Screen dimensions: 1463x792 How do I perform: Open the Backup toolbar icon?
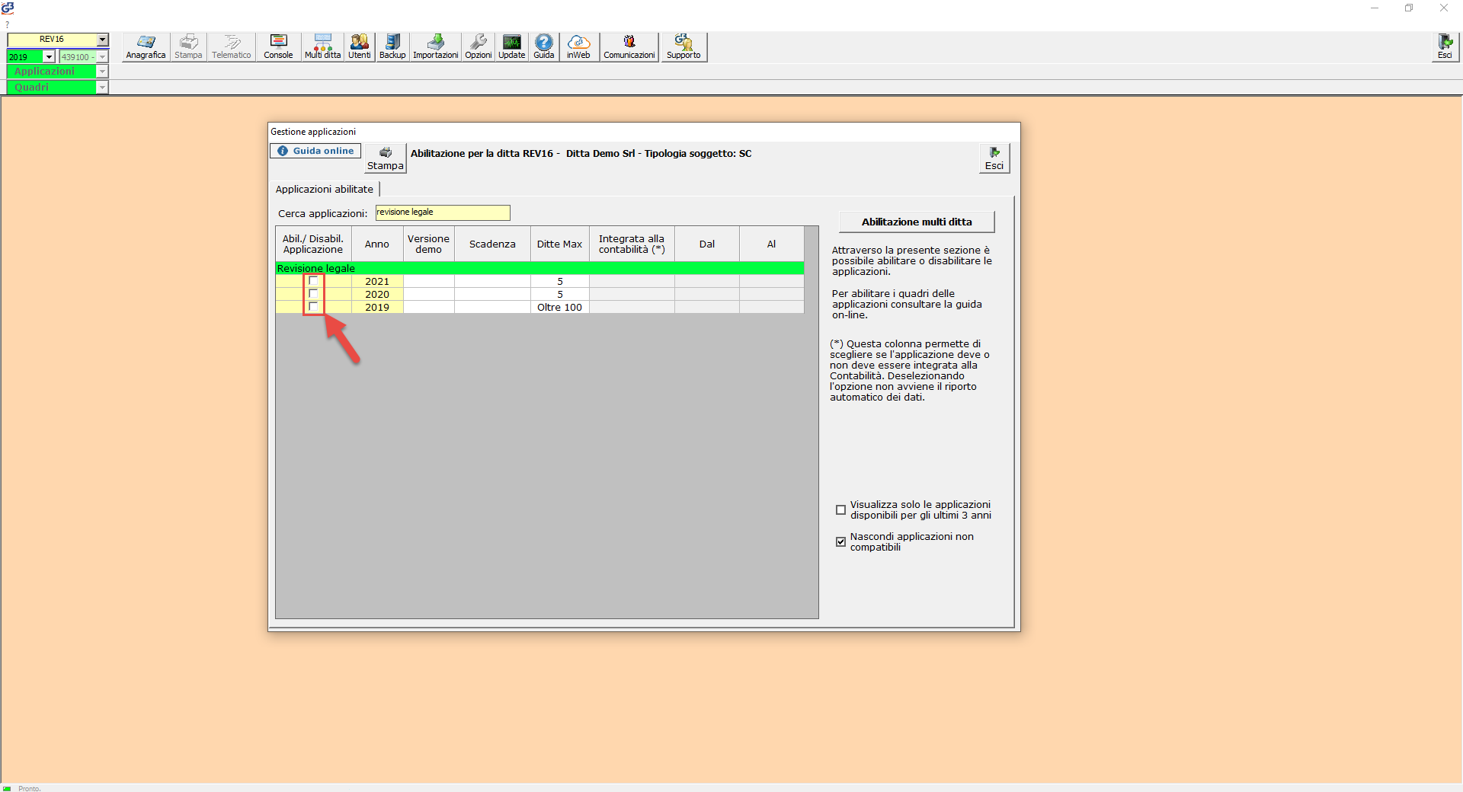click(392, 46)
